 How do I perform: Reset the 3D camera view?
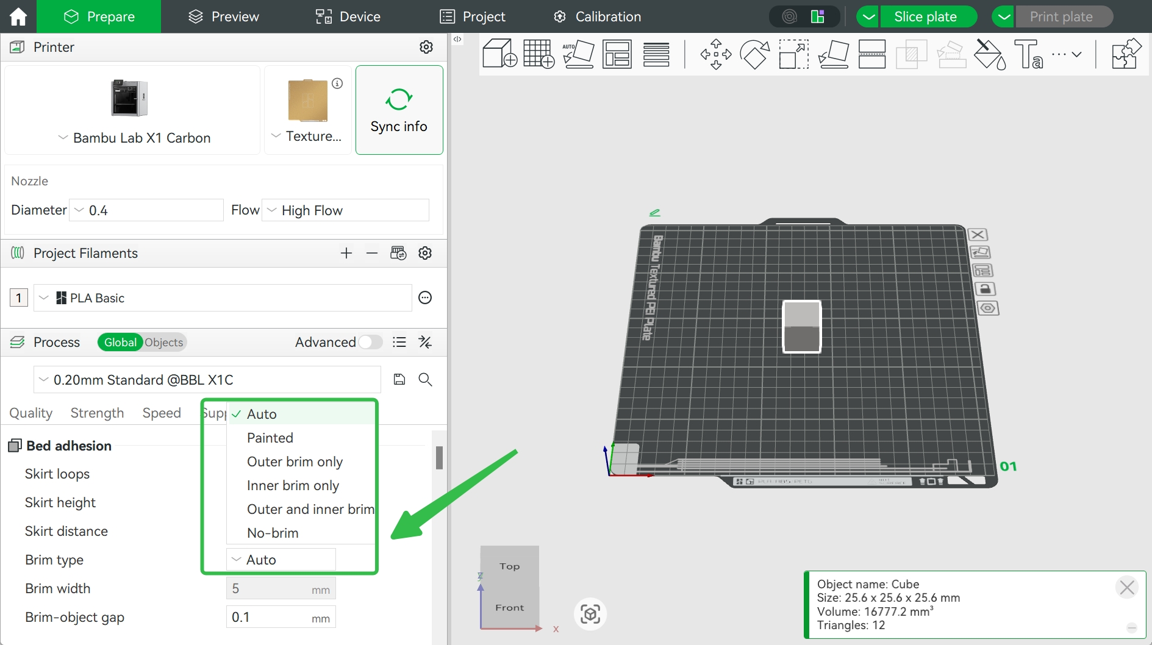point(590,614)
